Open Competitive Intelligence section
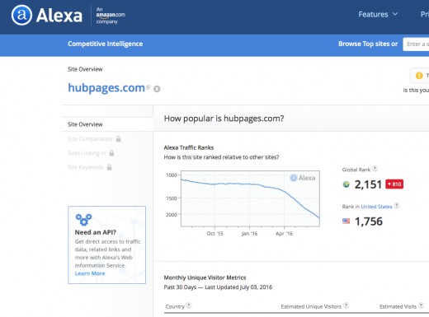This screenshot has width=429, height=317. click(x=105, y=44)
